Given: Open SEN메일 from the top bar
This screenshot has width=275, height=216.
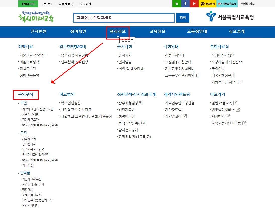Looking at the screenshot, I should [x=85, y=4].
